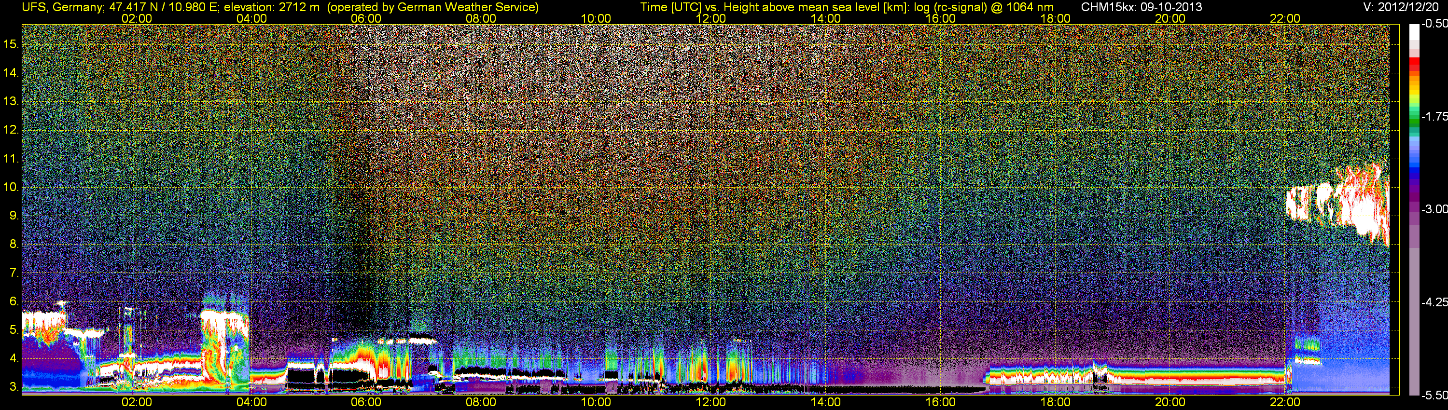
Task: Click the '04:00' label on the bottom time axis
Action: click(x=251, y=402)
